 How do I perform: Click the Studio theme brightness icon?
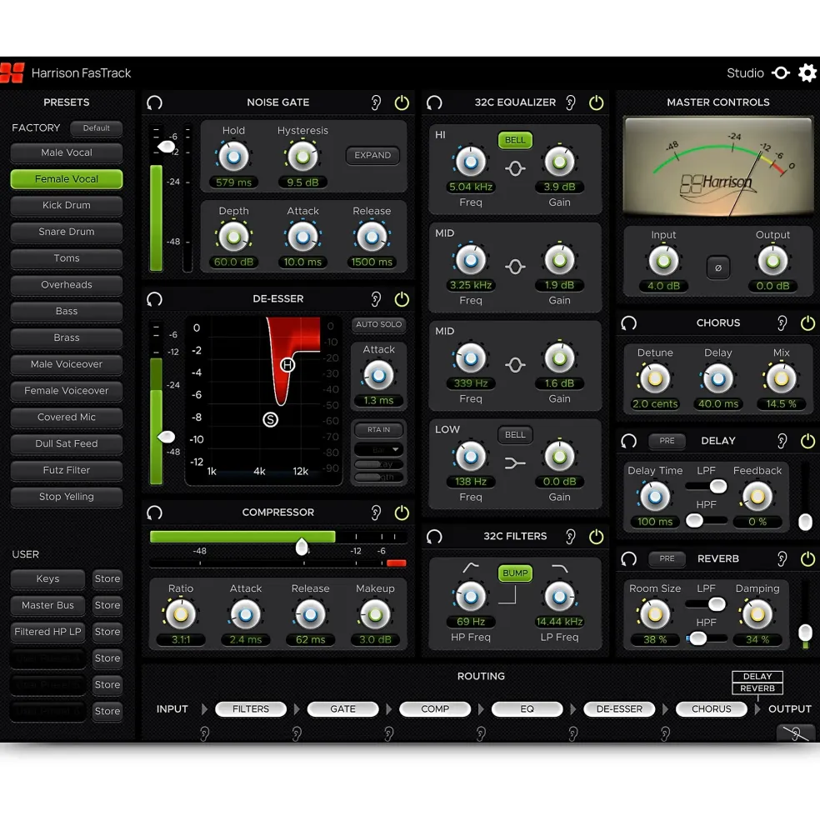(781, 73)
